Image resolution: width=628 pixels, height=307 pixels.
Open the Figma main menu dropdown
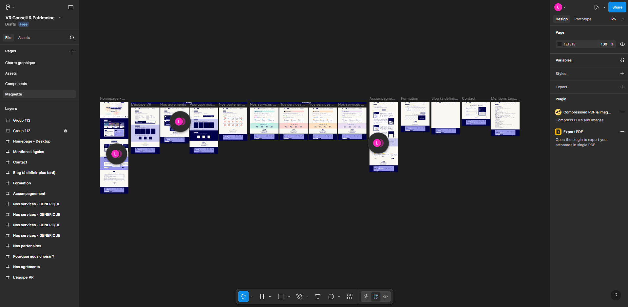pos(10,7)
